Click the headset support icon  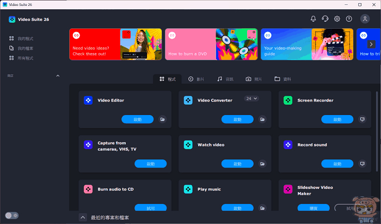325,19
